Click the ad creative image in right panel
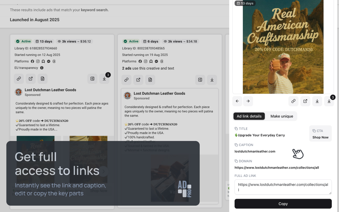339x212 pixels. coord(283,47)
